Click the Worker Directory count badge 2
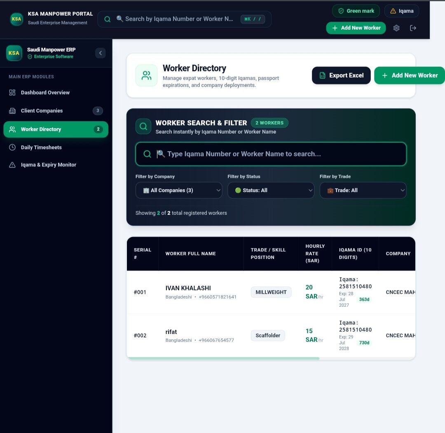The height and width of the screenshot is (433, 445). pos(98,129)
